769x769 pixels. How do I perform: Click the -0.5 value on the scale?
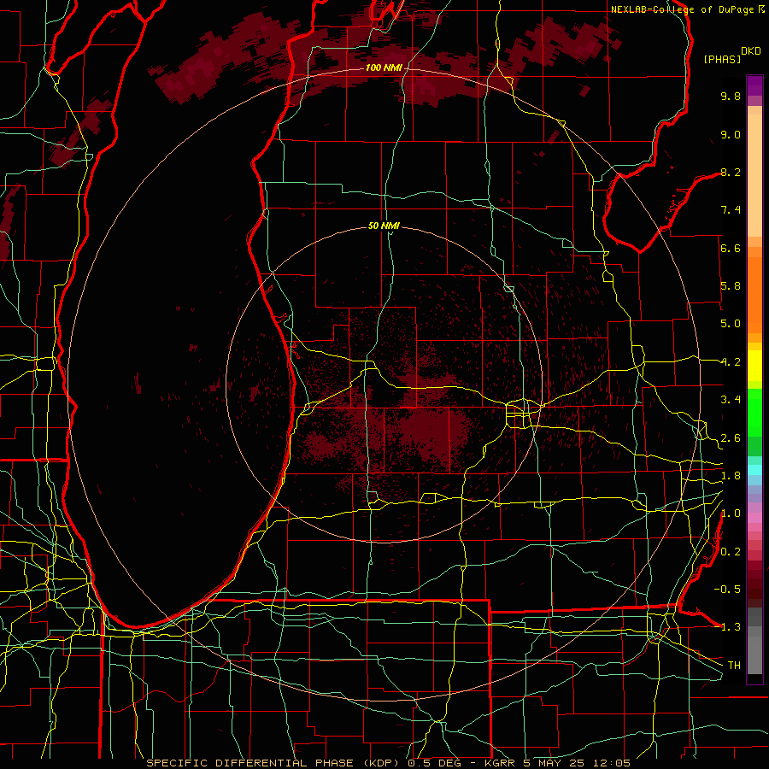[727, 590]
